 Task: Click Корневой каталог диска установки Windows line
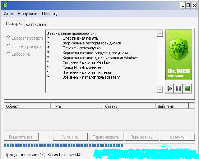pos(100,58)
